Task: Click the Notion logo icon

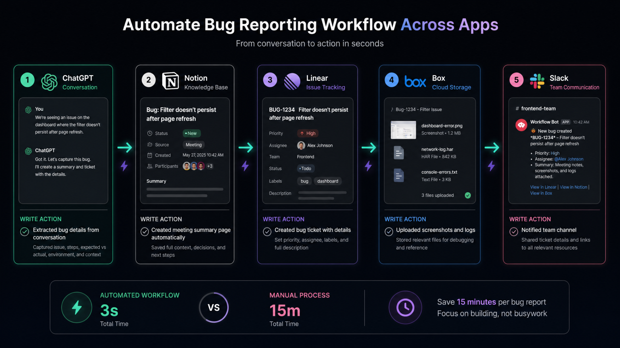Action: pos(171,81)
